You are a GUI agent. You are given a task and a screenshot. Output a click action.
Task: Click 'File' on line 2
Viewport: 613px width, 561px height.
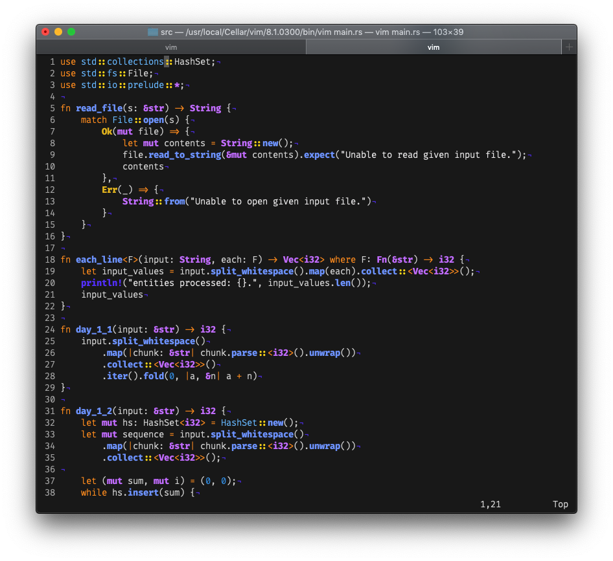[x=138, y=73]
